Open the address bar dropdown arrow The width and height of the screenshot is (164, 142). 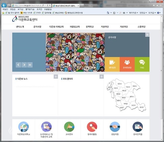coord(45,5)
